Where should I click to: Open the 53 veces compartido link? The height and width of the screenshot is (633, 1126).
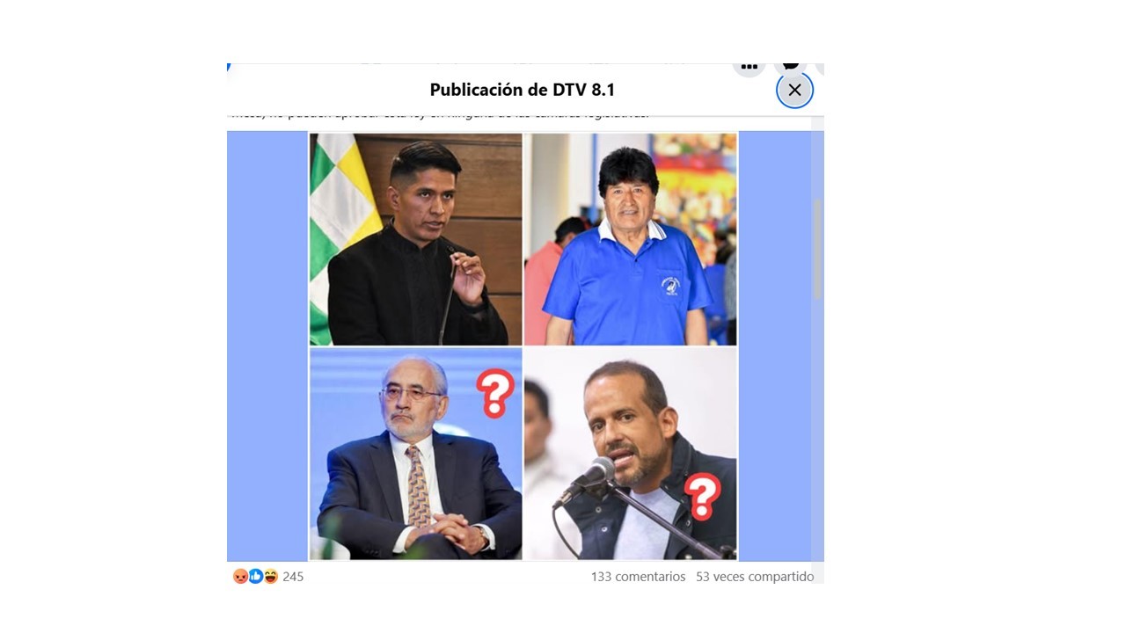(x=755, y=577)
